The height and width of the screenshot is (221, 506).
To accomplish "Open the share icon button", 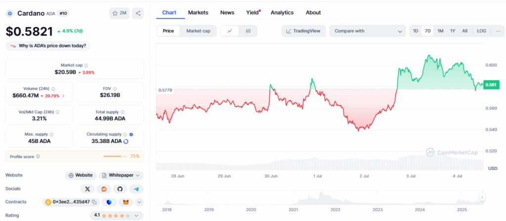I will [138, 13].
